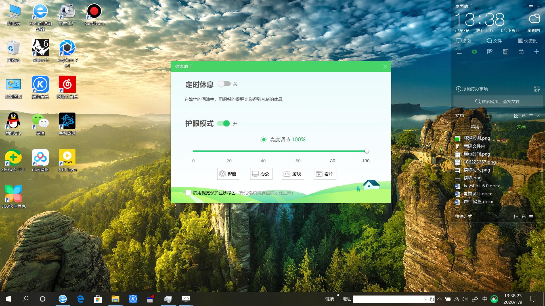Click the plus icon to add tool

point(536,52)
